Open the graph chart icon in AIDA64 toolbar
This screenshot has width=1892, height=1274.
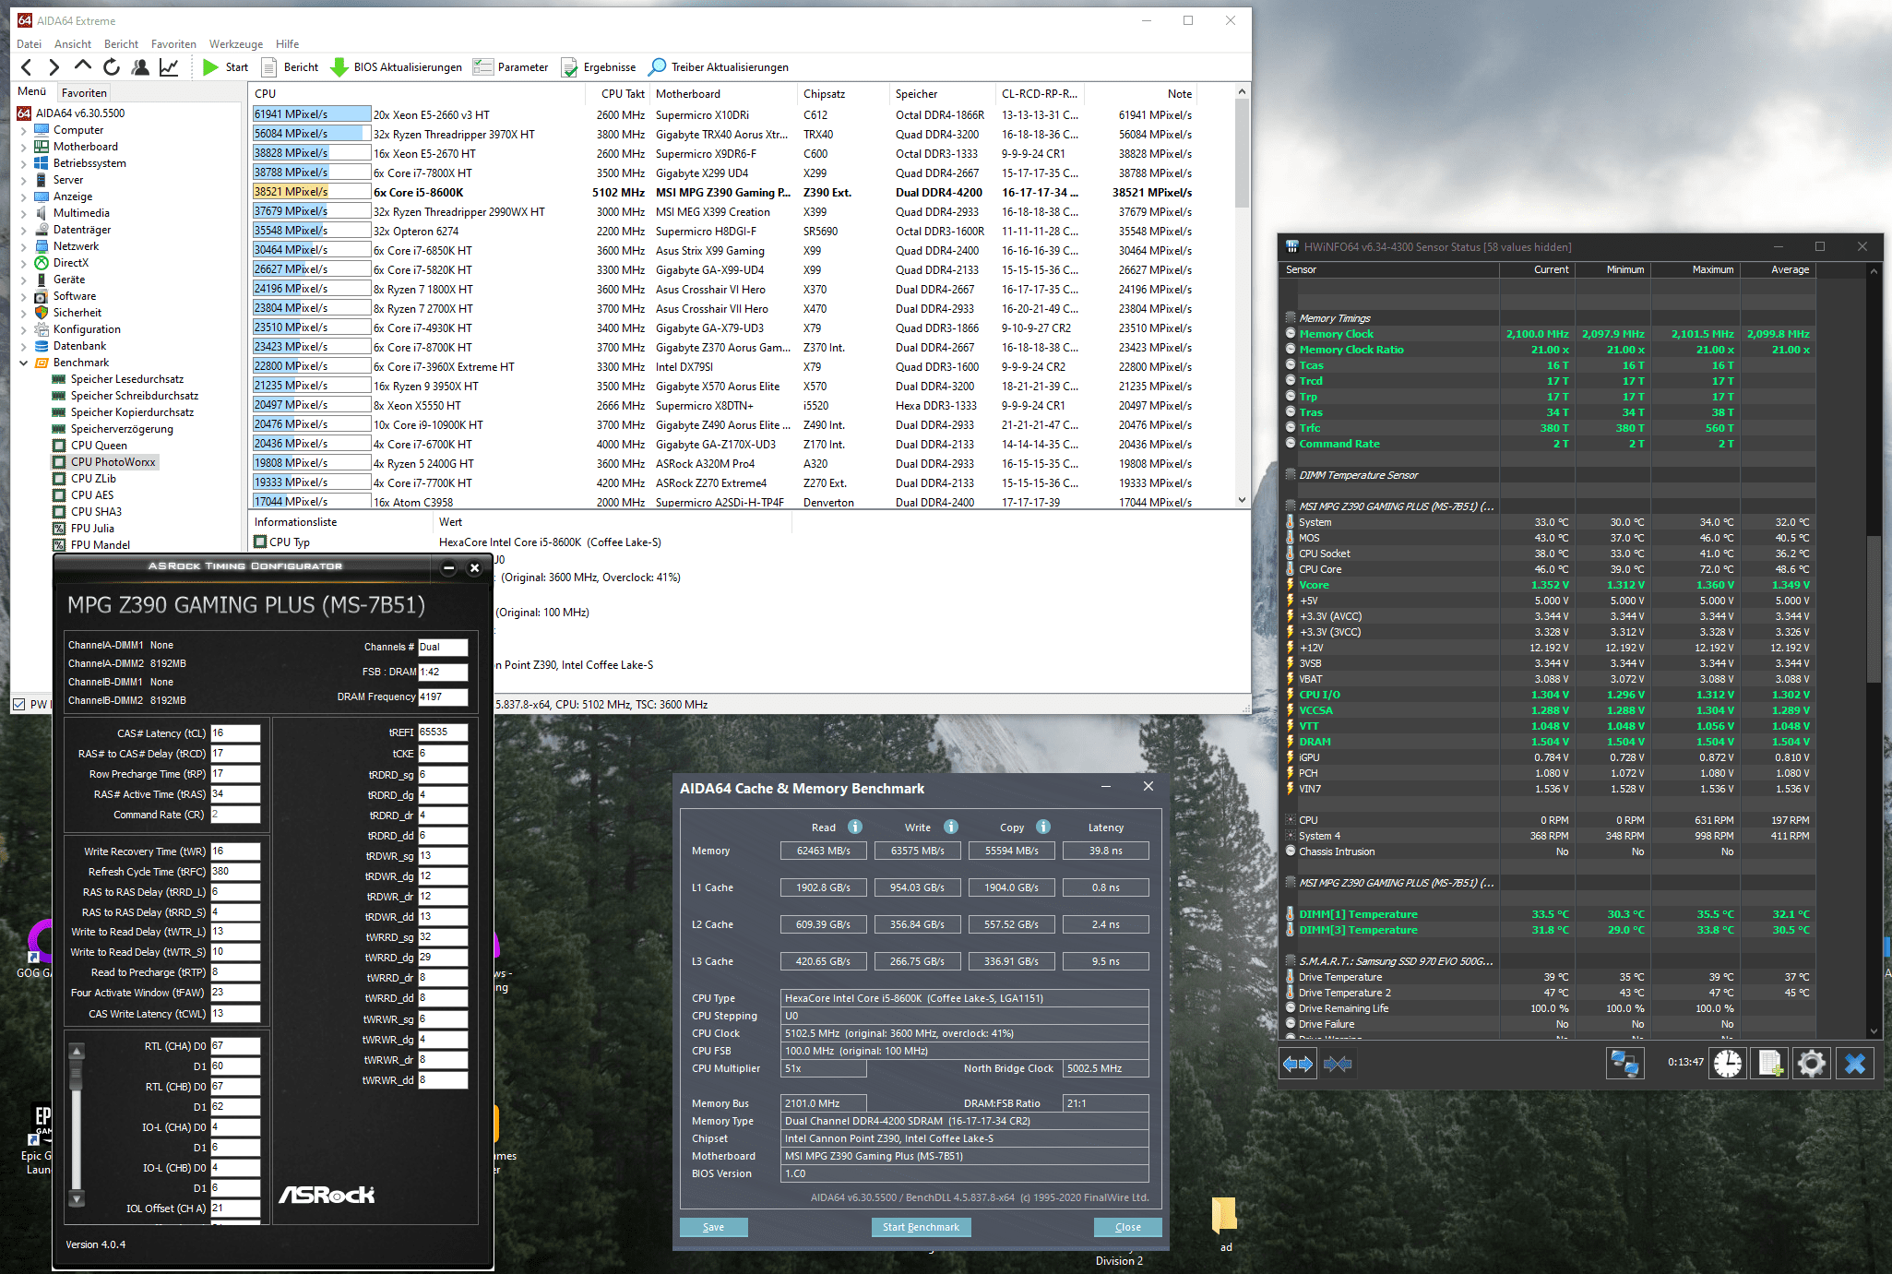(x=169, y=67)
